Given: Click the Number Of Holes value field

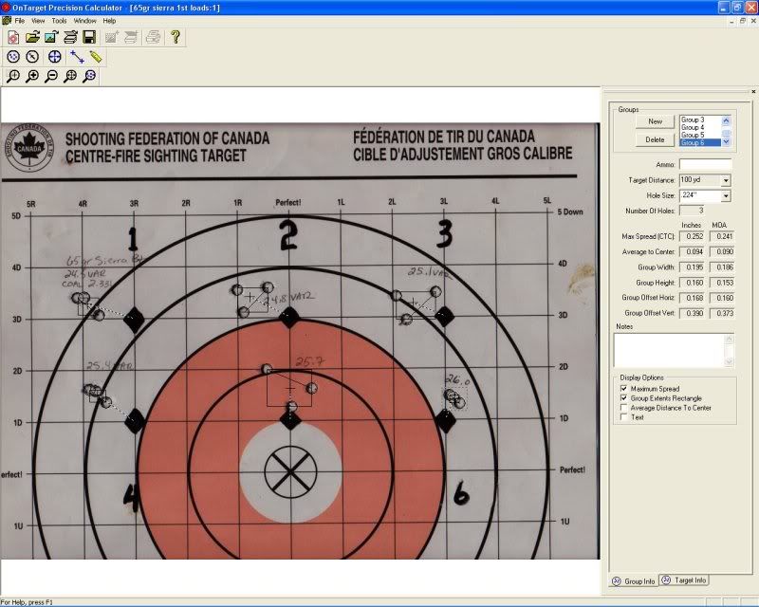Looking at the screenshot, I should click(x=693, y=211).
